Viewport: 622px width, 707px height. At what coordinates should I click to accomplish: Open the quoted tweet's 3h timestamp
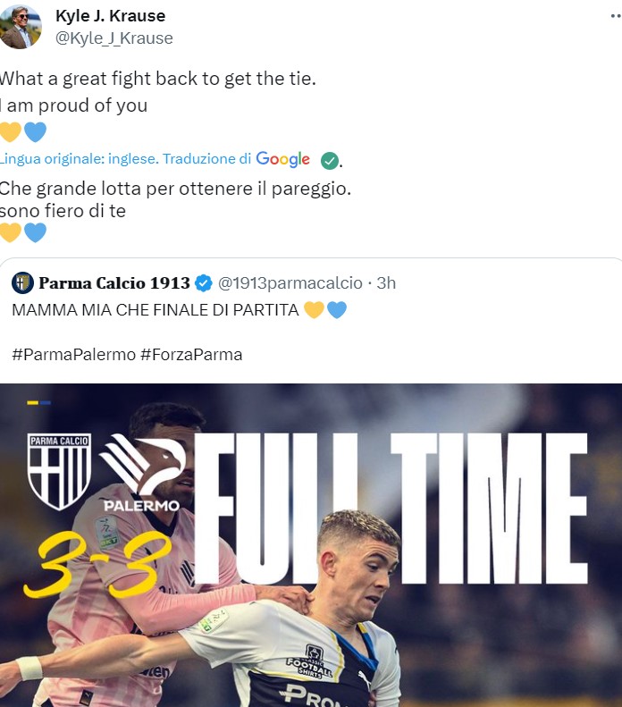click(386, 283)
